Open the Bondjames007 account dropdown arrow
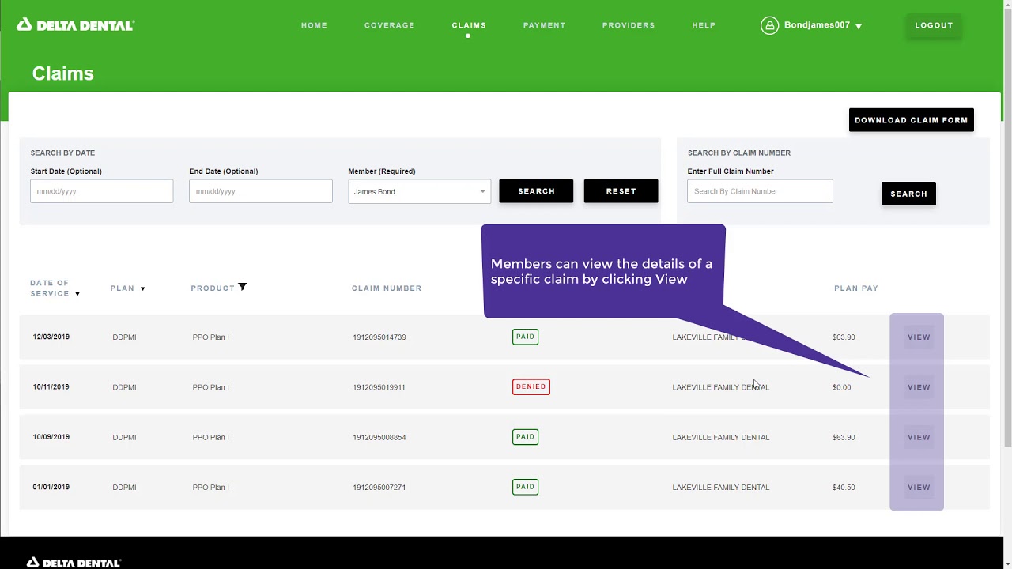Screen dimensions: 1012x569 859,26
